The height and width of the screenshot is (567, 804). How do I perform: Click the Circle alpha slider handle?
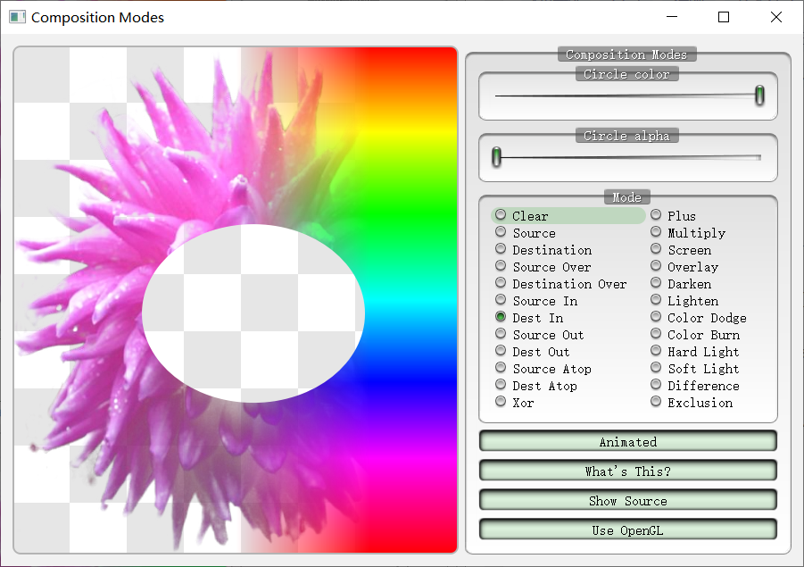coord(496,157)
